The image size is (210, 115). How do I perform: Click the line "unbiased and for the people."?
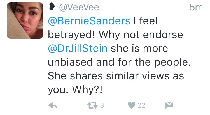tap(119, 62)
